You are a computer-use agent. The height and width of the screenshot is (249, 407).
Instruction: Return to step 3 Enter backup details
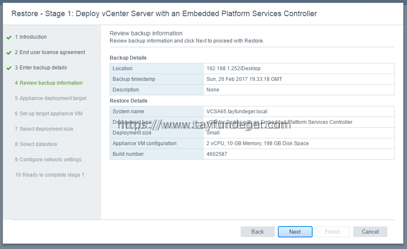[41, 68]
